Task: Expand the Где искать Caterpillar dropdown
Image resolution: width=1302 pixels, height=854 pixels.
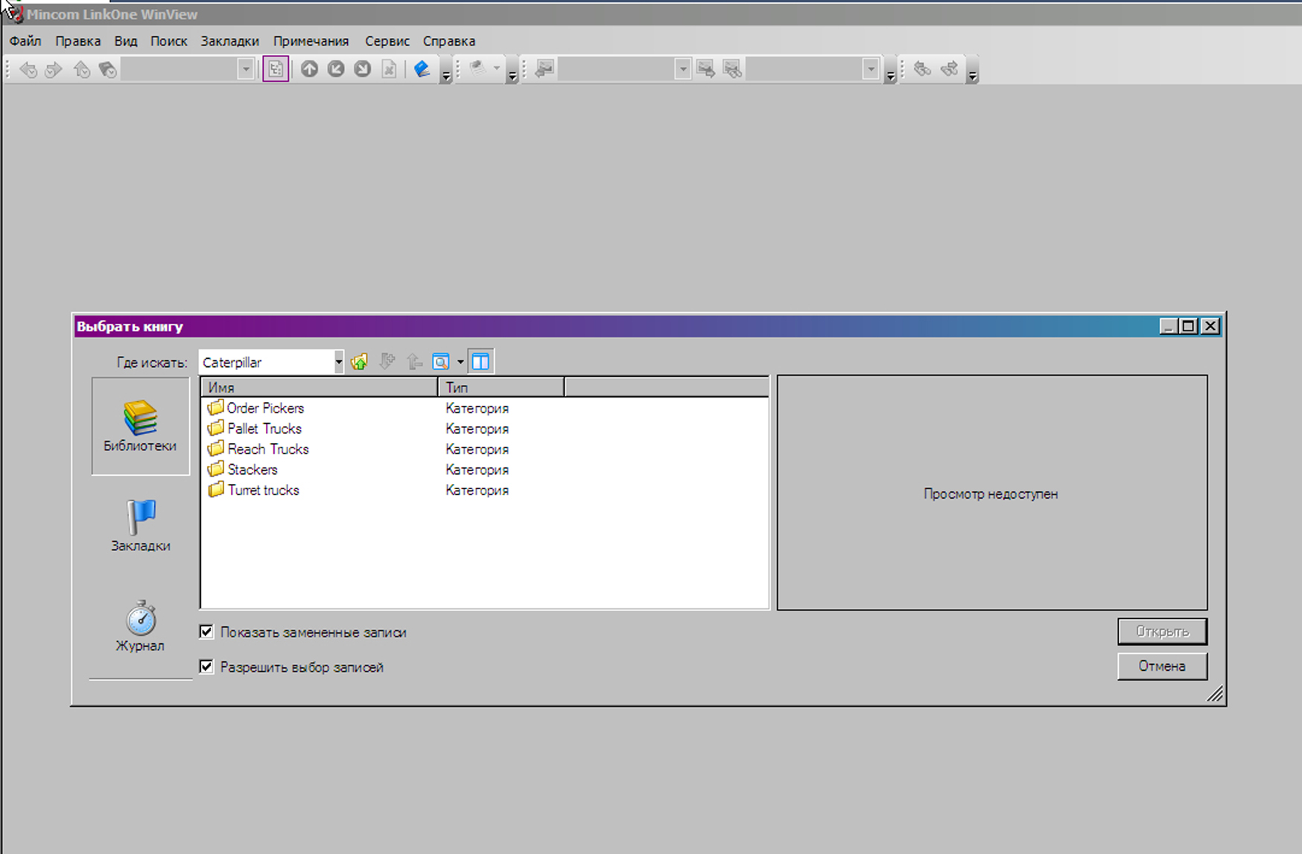Action: (338, 363)
